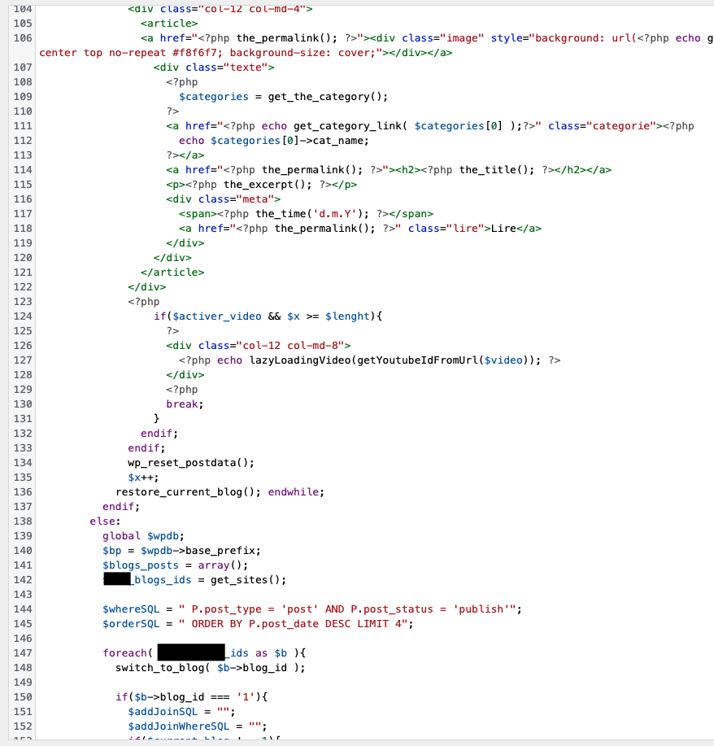714x746 pixels.
Task: Click line number 124 in the gutter
Action: click(23, 316)
